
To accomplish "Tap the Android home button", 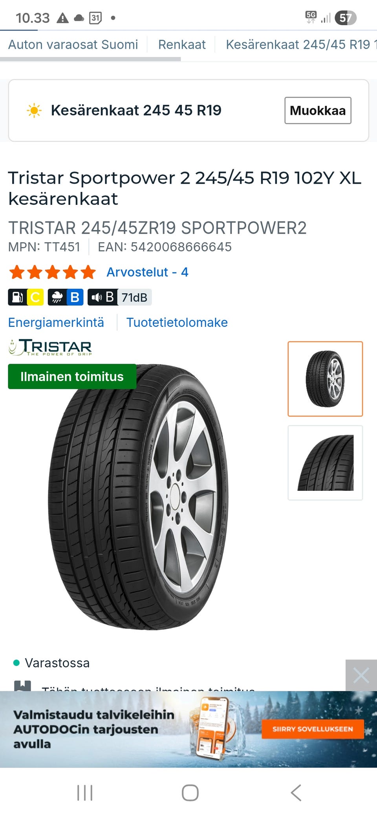I will [x=190, y=793].
